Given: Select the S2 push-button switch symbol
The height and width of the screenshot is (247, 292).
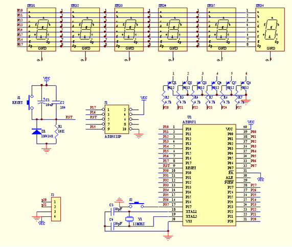Looking at the screenshot, I should point(137,205).
